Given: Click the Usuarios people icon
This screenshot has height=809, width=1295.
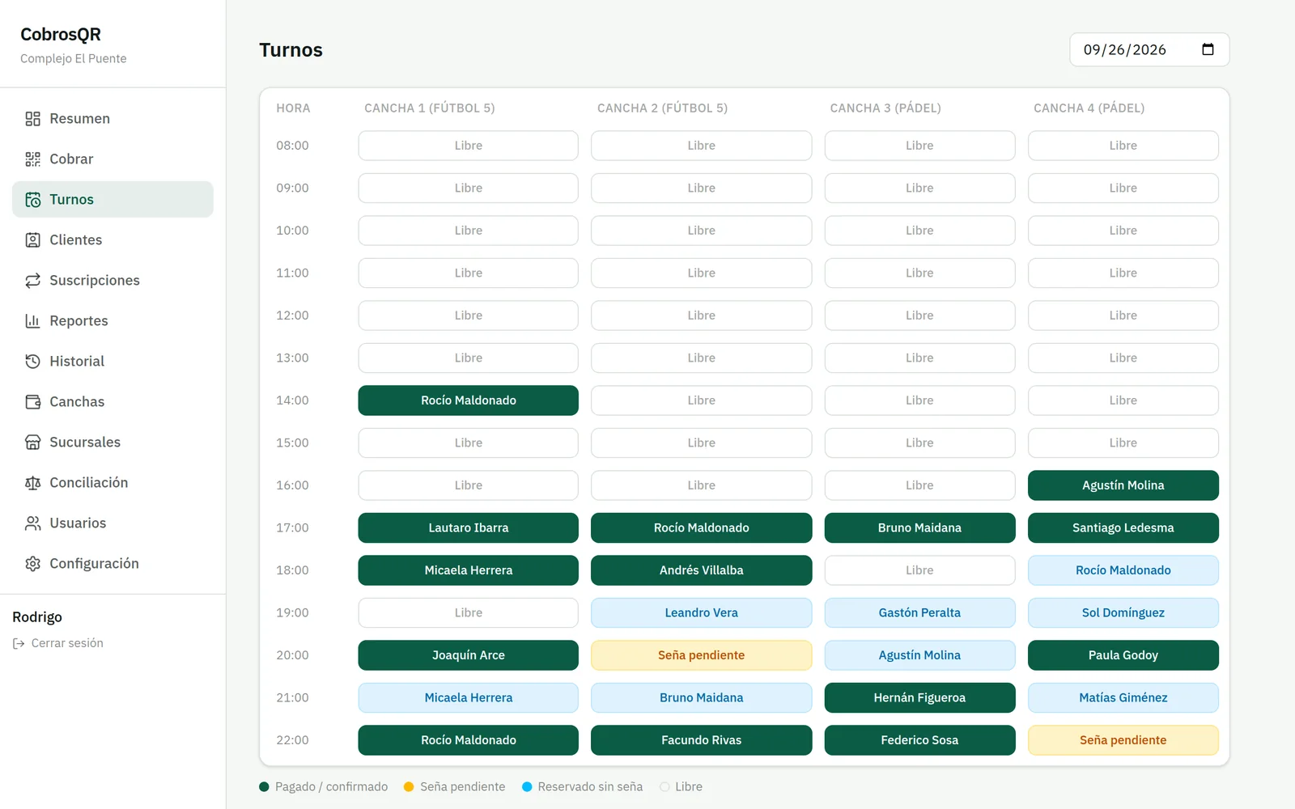Looking at the screenshot, I should 32,523.
